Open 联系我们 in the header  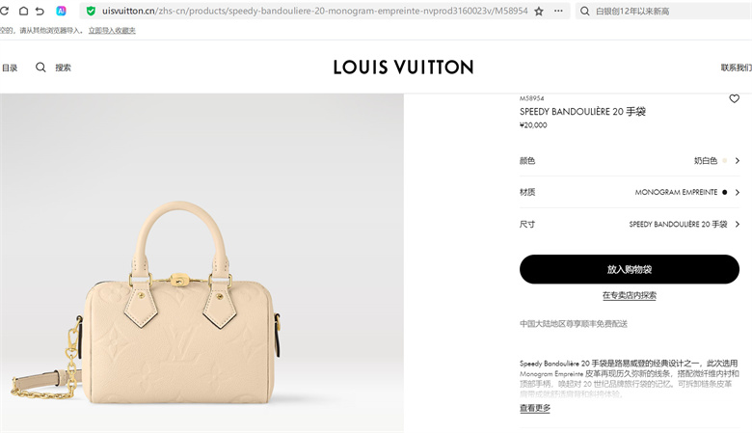tap(737, 68)
